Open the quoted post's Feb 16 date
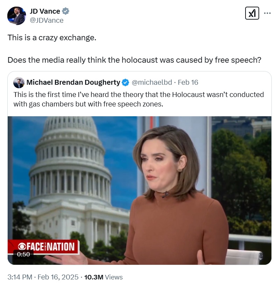 [x=188, y=82]
